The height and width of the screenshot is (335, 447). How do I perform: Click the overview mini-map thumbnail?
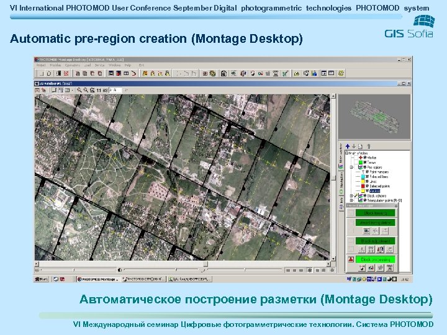374,117
